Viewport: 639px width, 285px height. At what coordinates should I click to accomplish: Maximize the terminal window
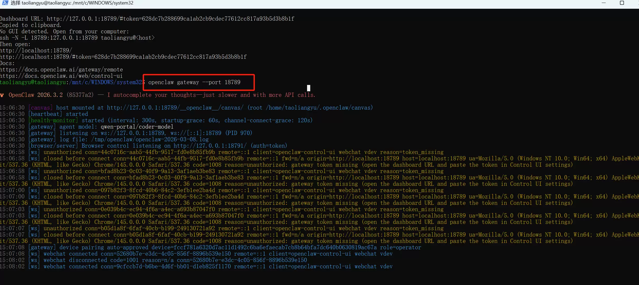click(622, 3)
